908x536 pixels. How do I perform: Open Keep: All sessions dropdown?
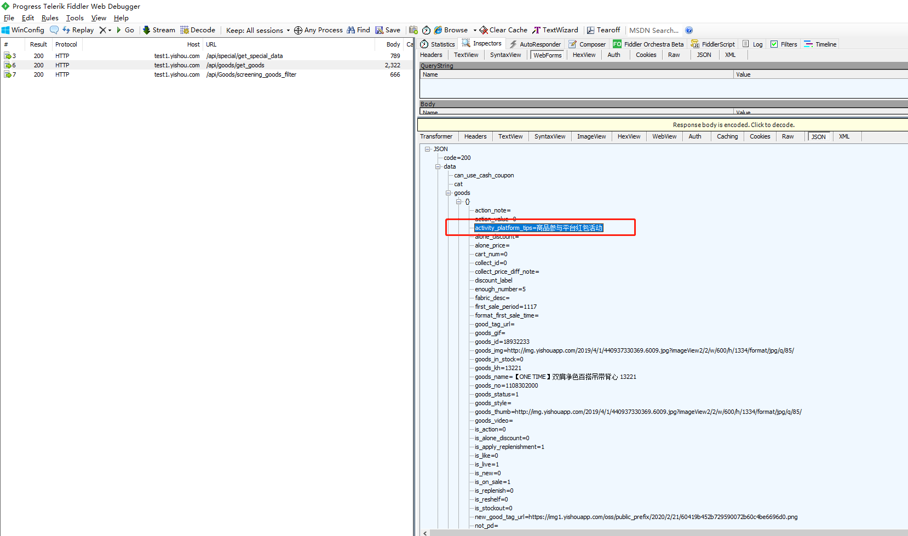[x=258, y=30]
